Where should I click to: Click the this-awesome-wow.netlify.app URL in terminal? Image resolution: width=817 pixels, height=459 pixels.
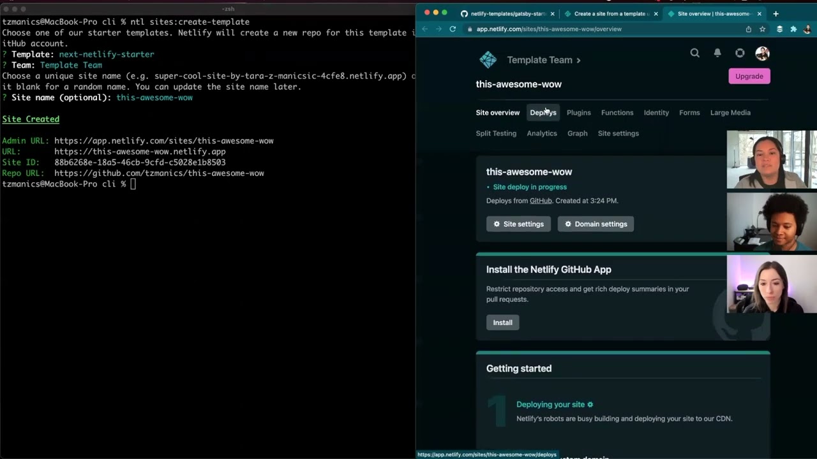coord(140,152)
